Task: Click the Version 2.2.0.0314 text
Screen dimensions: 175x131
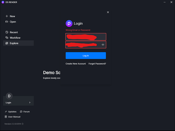Action: 13,124
